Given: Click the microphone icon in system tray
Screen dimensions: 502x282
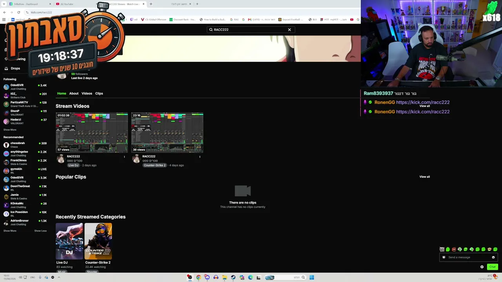Looking at the screenshot, I should pos(40,277).
